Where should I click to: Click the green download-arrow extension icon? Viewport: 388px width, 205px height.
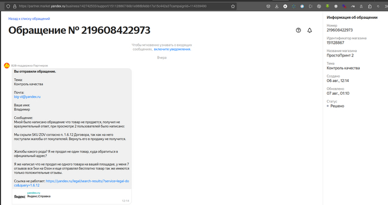[328, 7]
